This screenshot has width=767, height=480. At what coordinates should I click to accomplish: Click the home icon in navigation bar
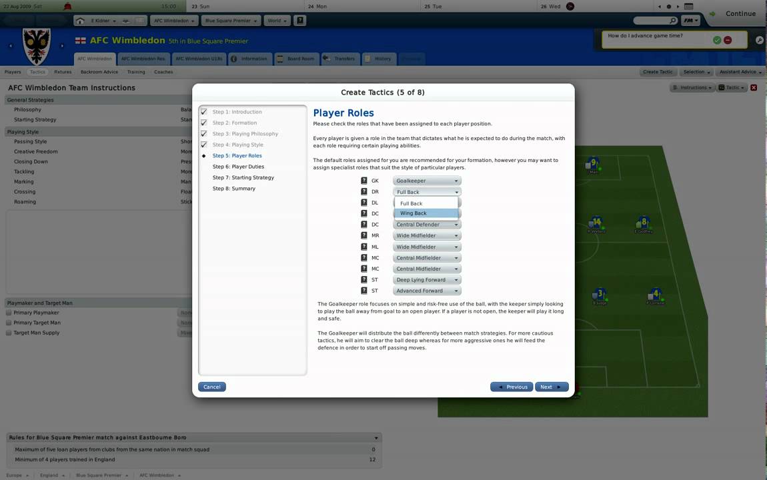pyautogui.click(x=80, y=21)
